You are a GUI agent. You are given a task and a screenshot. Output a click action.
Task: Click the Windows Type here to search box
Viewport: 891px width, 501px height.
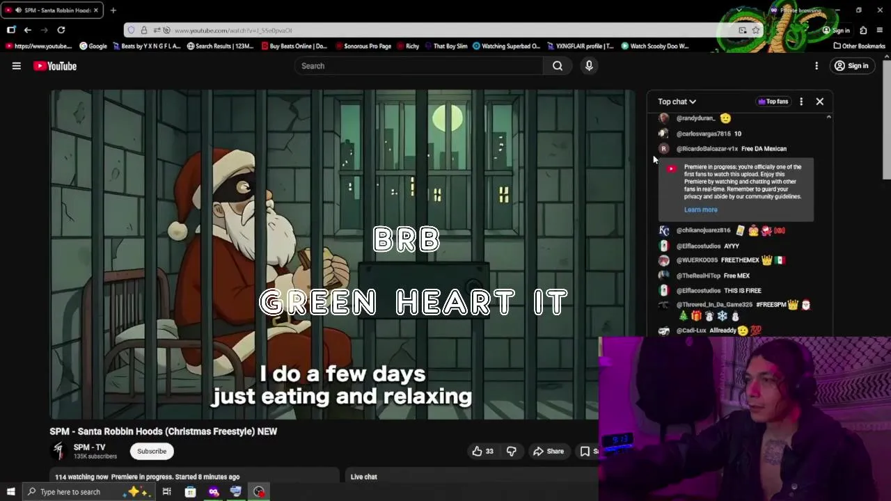88,492
